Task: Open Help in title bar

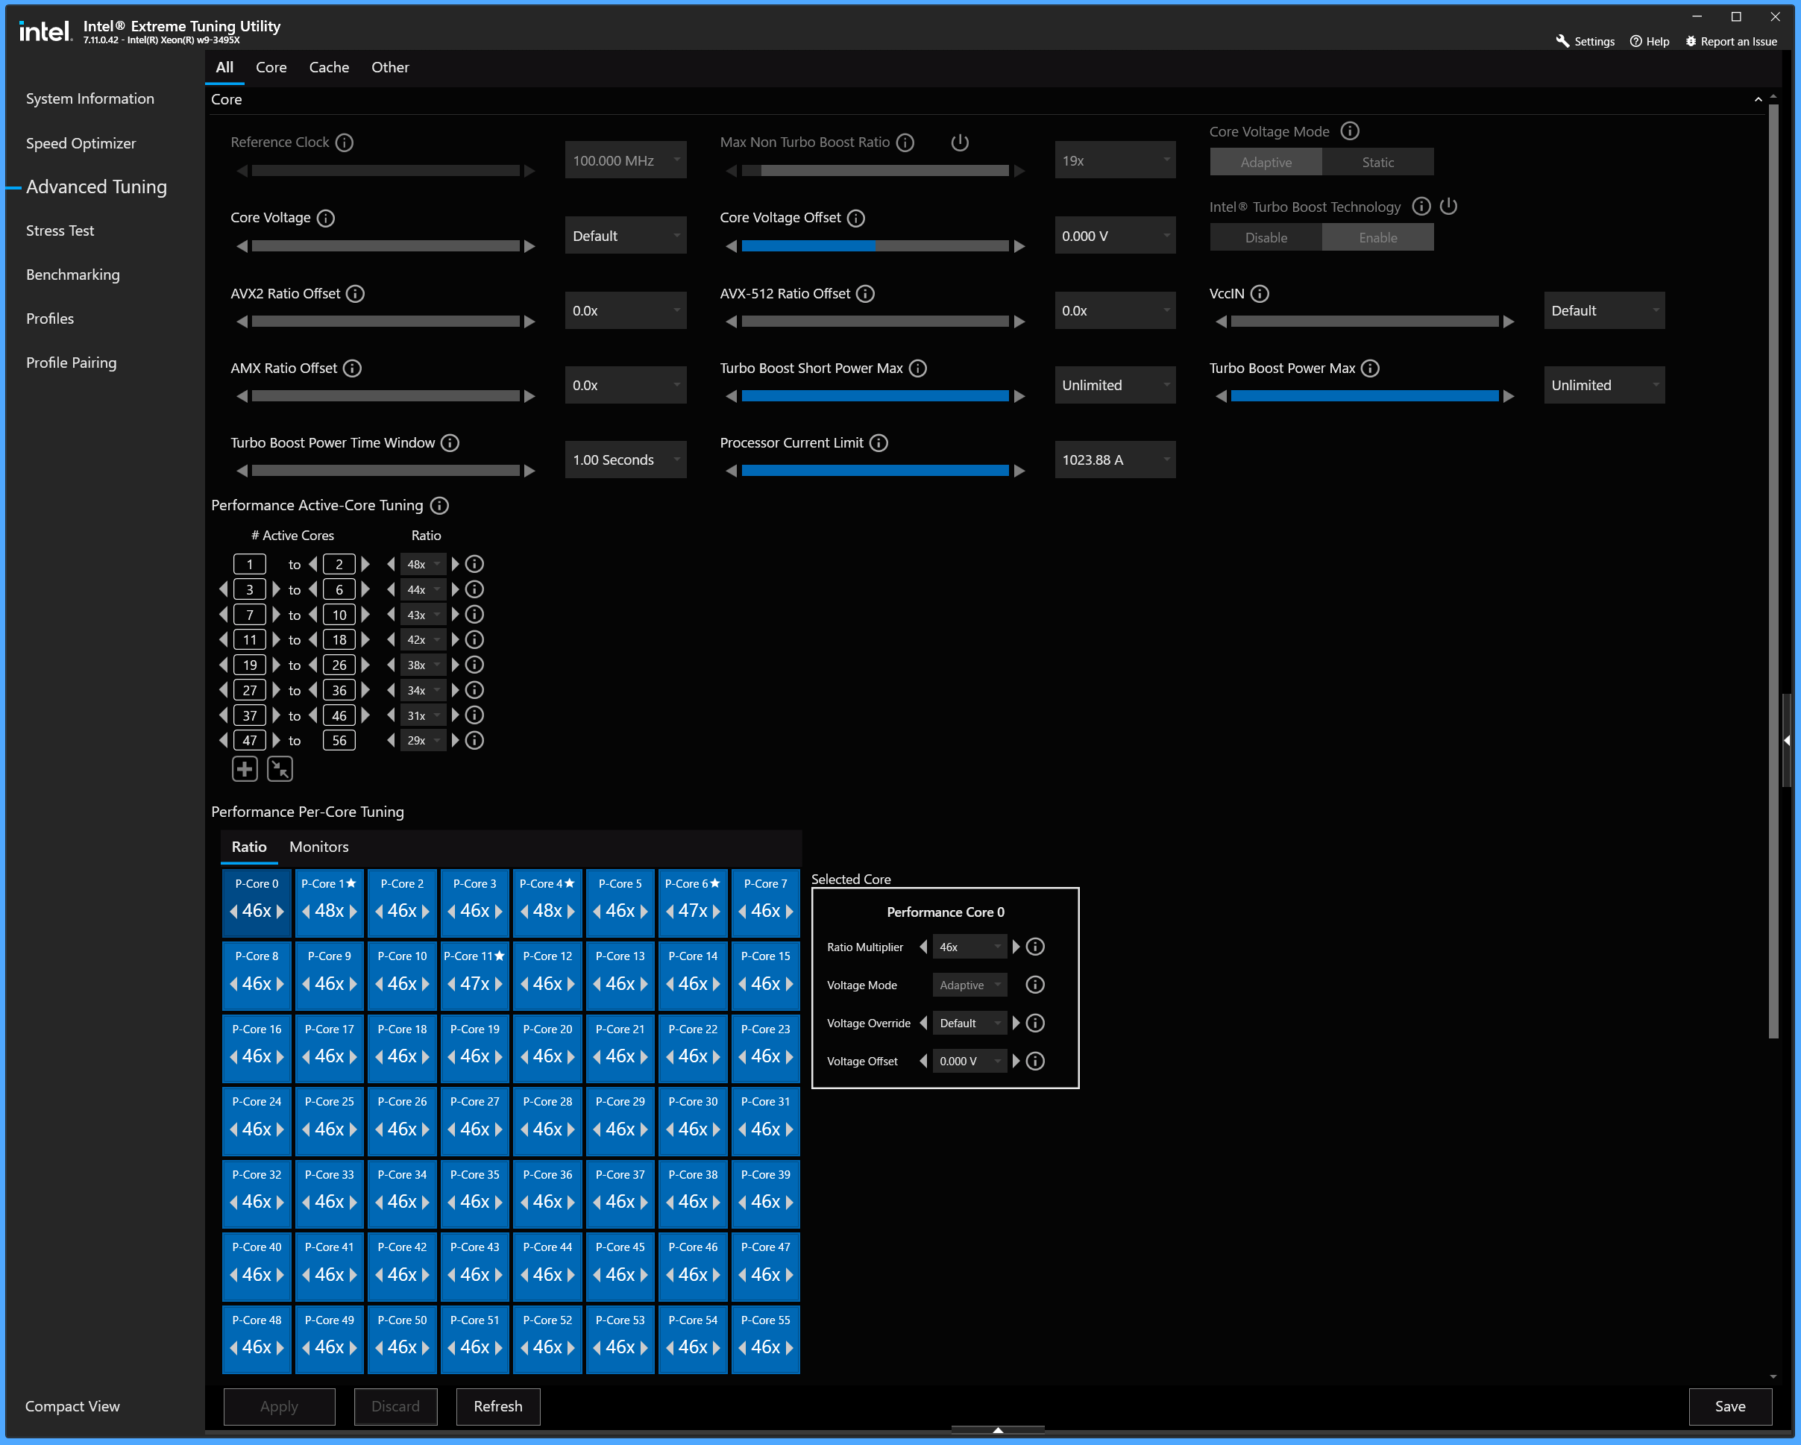Action: click(1649, 41)
